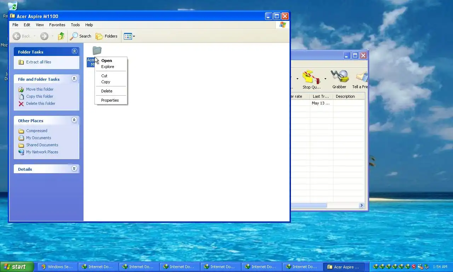453x272 pixels.
Task: Open the Search pane
Action: (x=80, y=36)
